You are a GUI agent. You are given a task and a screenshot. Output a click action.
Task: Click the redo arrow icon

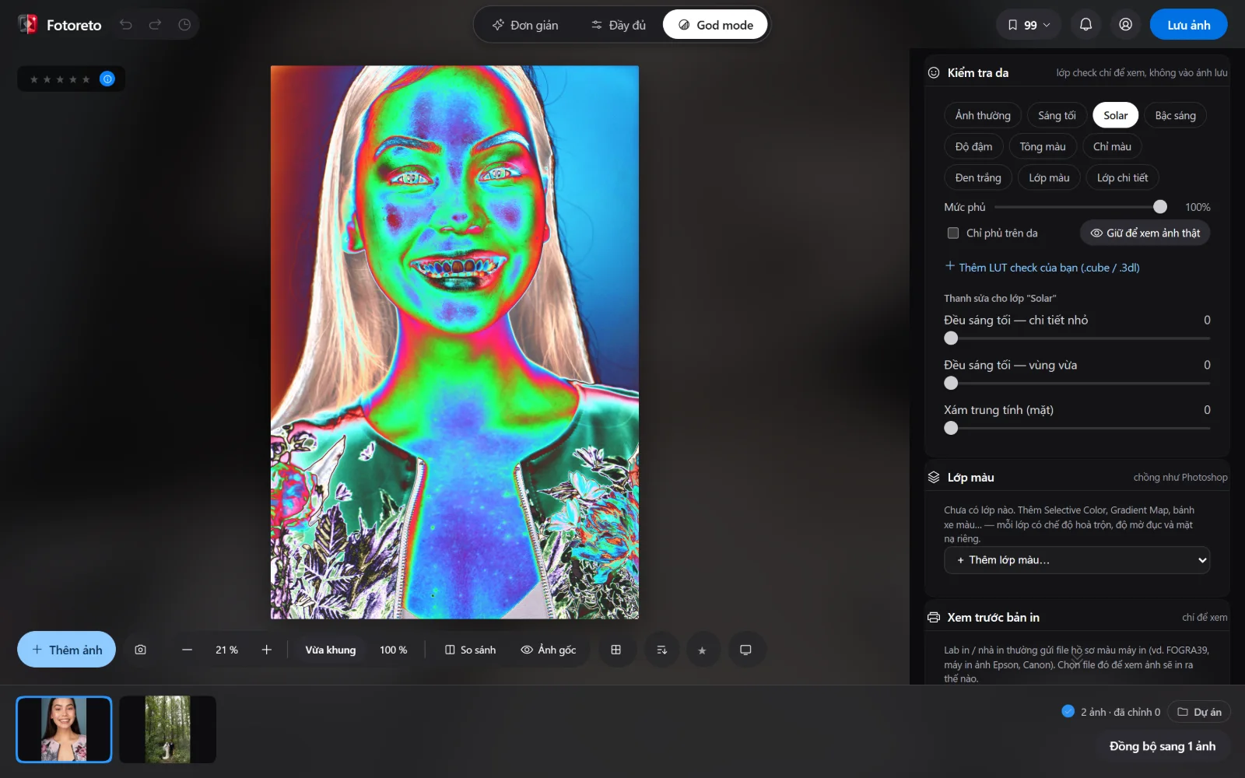coord(155,25)
